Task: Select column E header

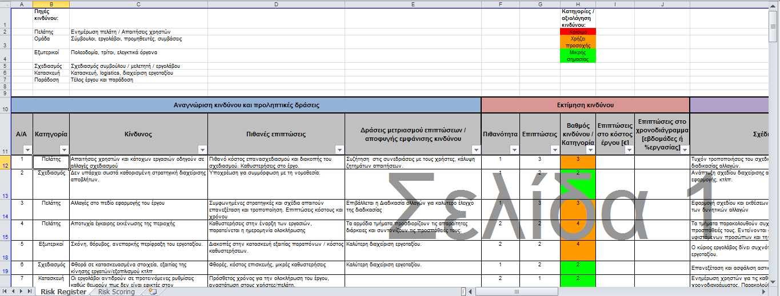Action: point(413,4)
